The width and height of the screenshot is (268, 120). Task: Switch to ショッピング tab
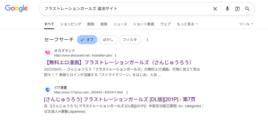[x=71, y=24]
